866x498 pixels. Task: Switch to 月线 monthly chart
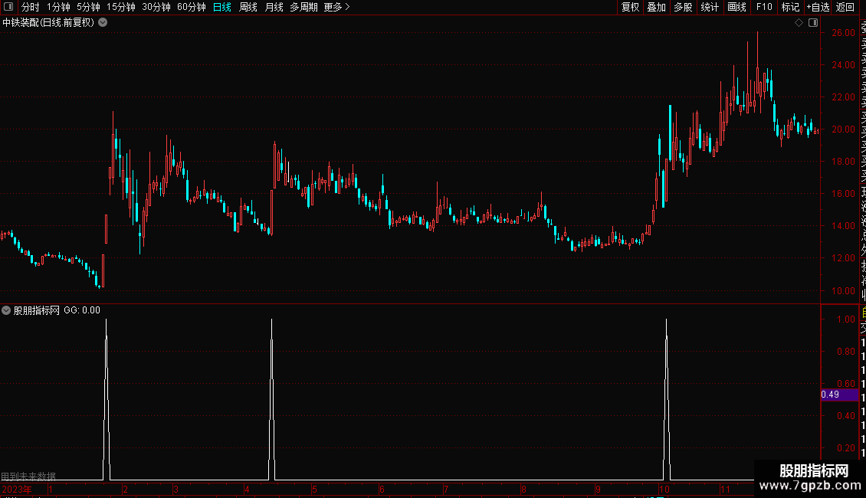[274, 7]
